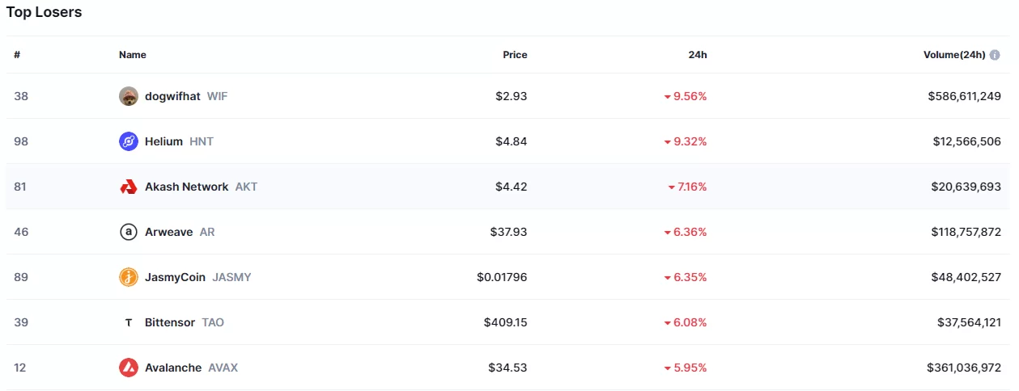Image resolution: width=1019 pixels, height=391 pixels.
Task: Click the Volume(24h) info icon
Action: 995,55
